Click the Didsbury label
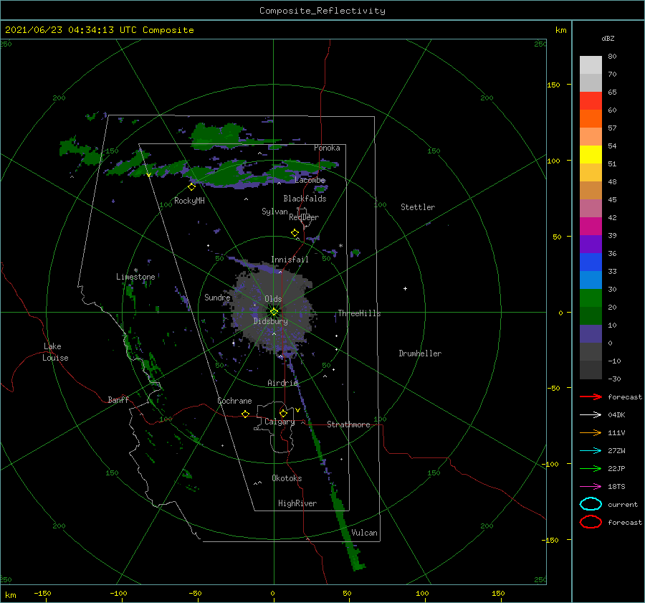Screen dimensions: 645x603 [x=270, y=321]
